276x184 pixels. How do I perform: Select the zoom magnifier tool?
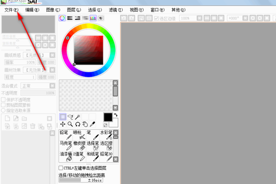tap(70, 124)
